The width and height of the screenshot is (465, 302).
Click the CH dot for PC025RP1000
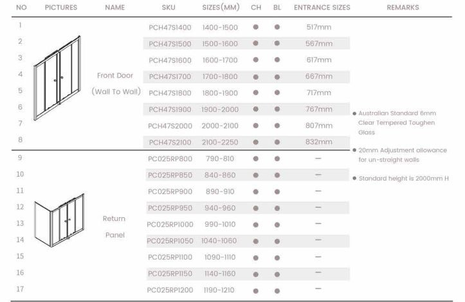pyautogui.click(x=255, y=224)
